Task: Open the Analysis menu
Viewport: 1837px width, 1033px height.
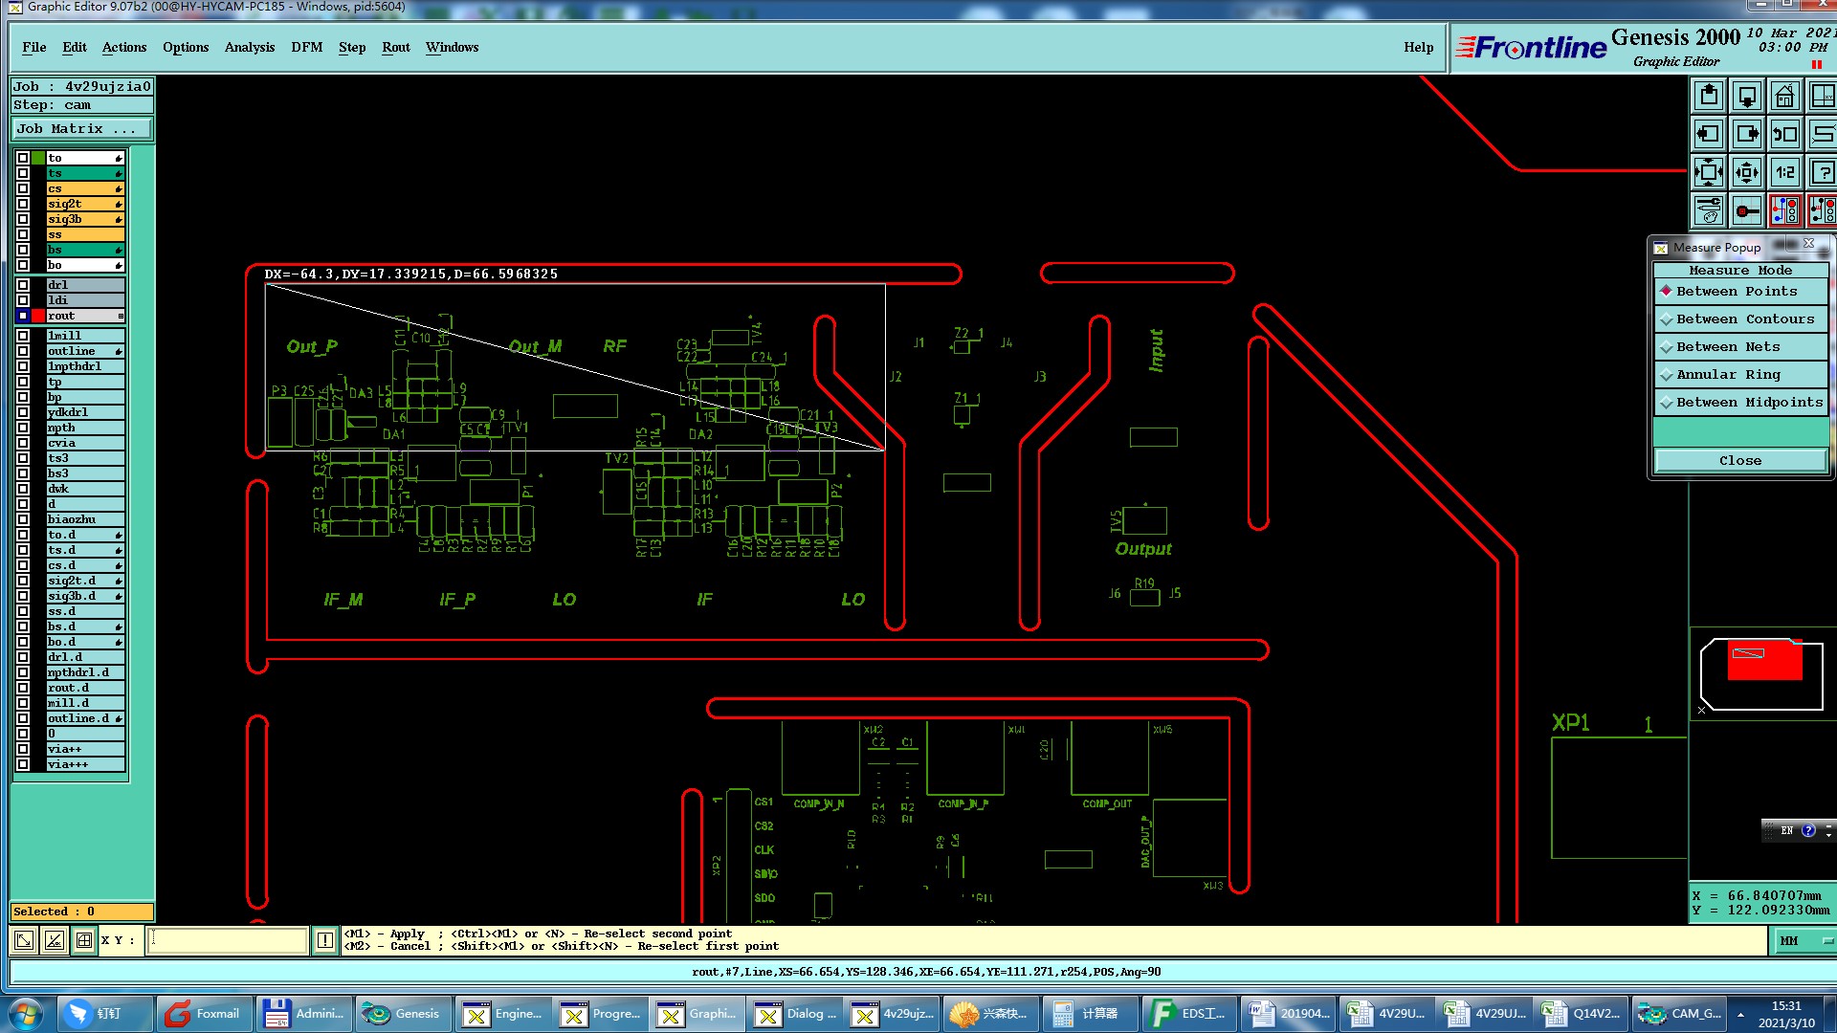Action: (x=249, y=47)
